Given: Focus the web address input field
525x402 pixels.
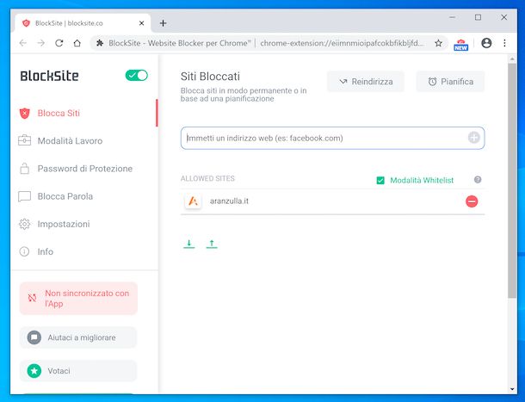Looking at the screenshot, I should click(332, 138).
